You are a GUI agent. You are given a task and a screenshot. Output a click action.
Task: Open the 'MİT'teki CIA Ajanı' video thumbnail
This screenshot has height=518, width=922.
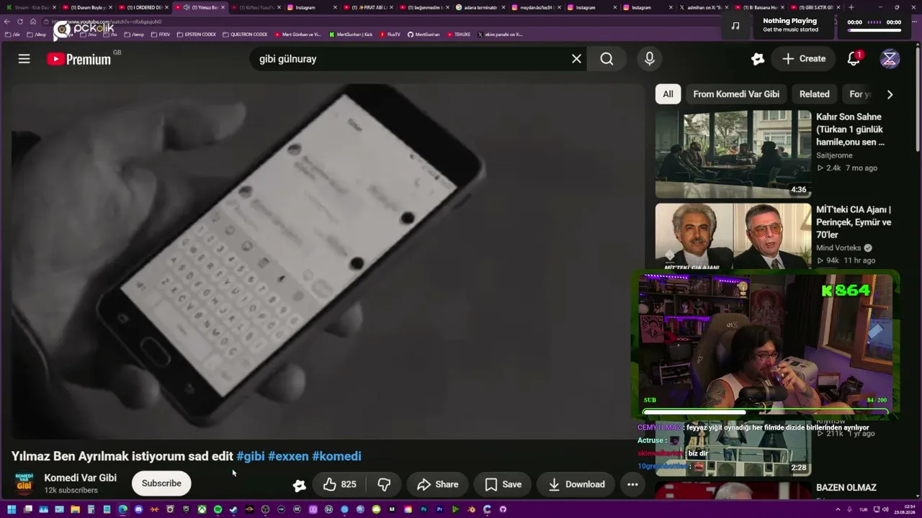tap(733, 237)
